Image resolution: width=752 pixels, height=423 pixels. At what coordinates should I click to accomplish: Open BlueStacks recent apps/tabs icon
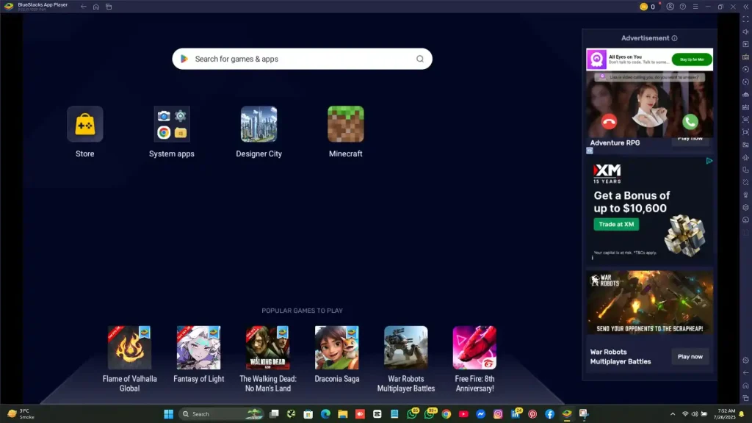click(109, 7)
